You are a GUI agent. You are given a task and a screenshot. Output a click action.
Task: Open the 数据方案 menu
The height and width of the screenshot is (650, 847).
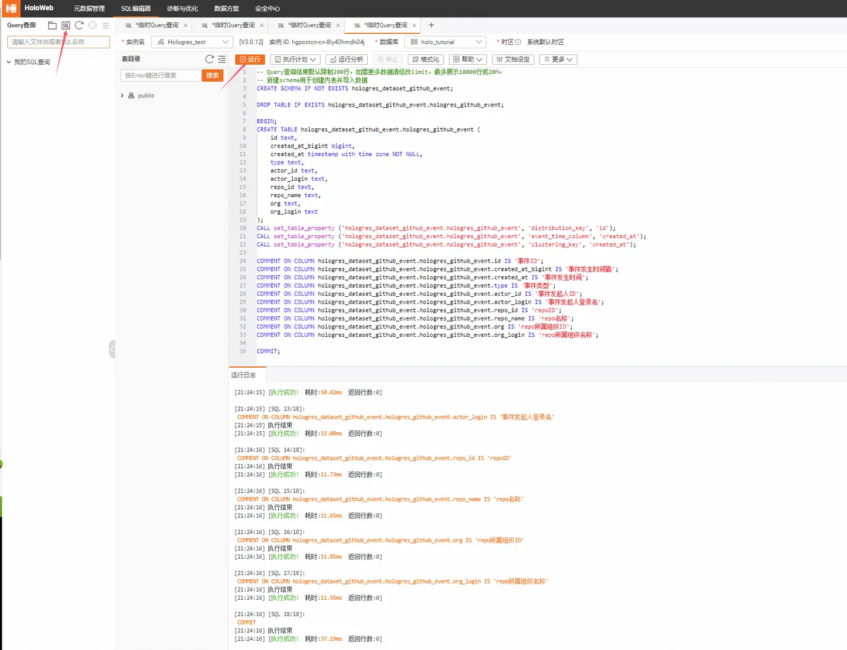pyautogui.click(x=226, y=8)
